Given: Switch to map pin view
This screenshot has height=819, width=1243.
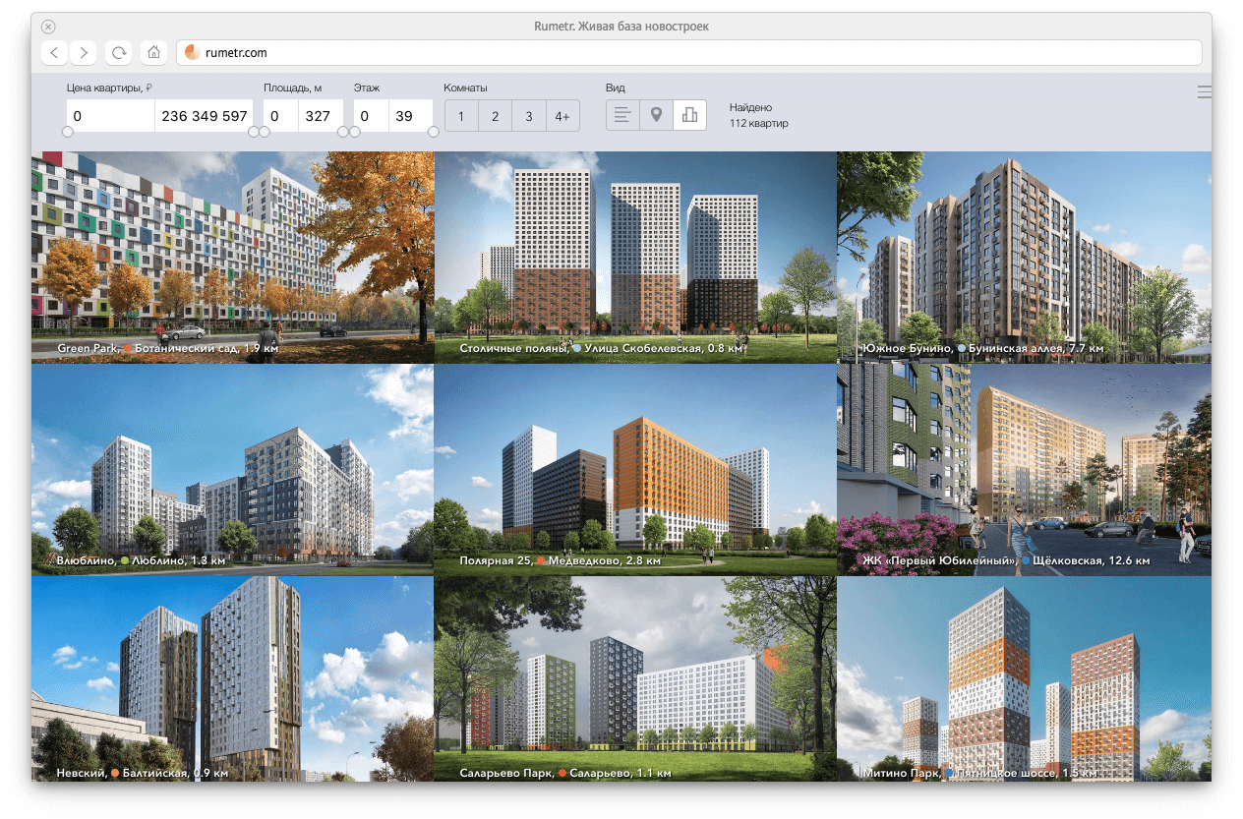Looking at the screenshot, I should tap(656, 115).
